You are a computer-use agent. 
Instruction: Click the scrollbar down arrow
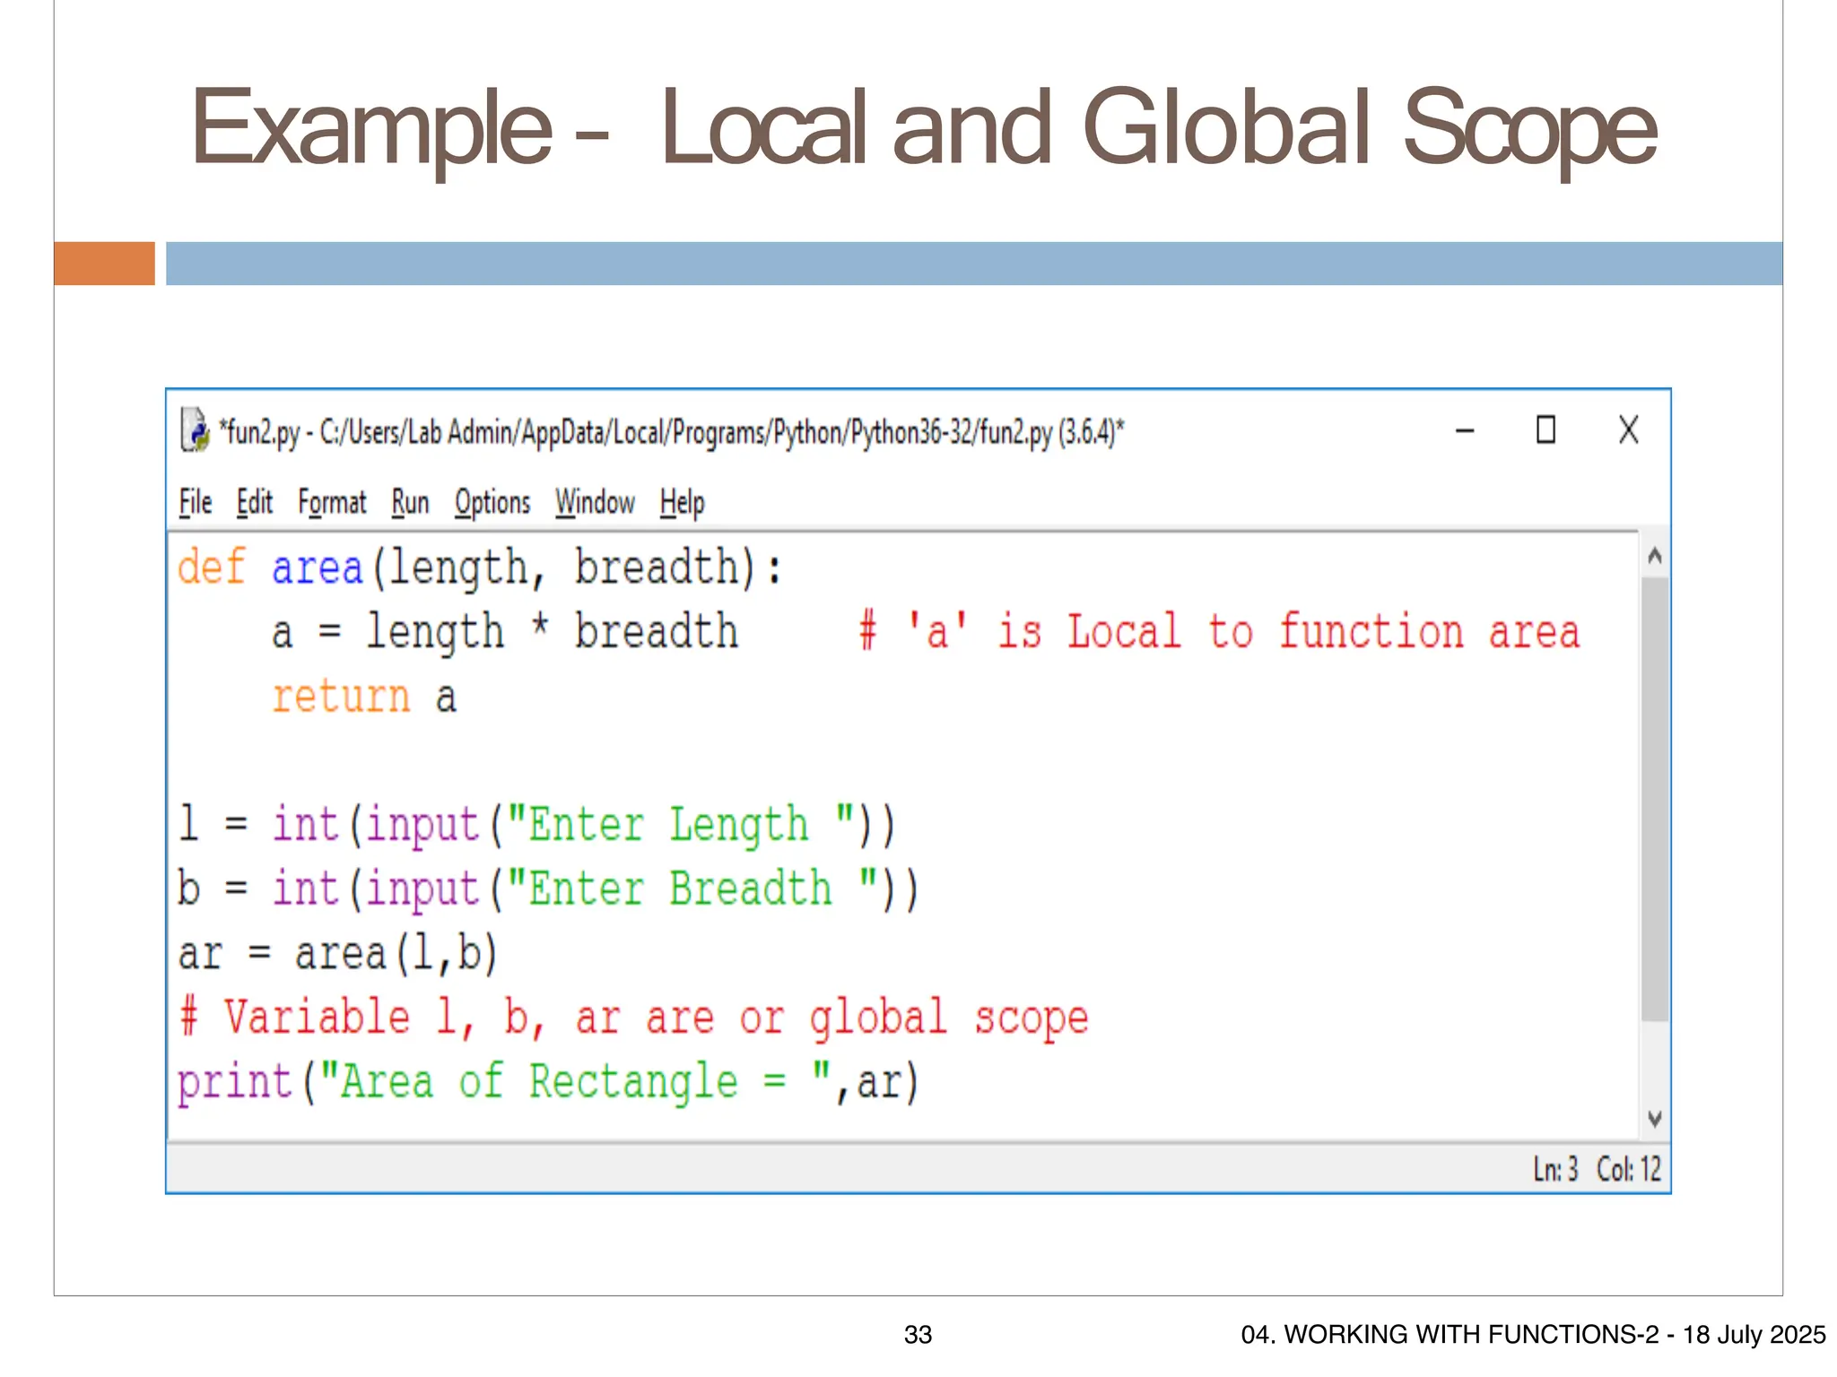[x=1655, y=1119]
